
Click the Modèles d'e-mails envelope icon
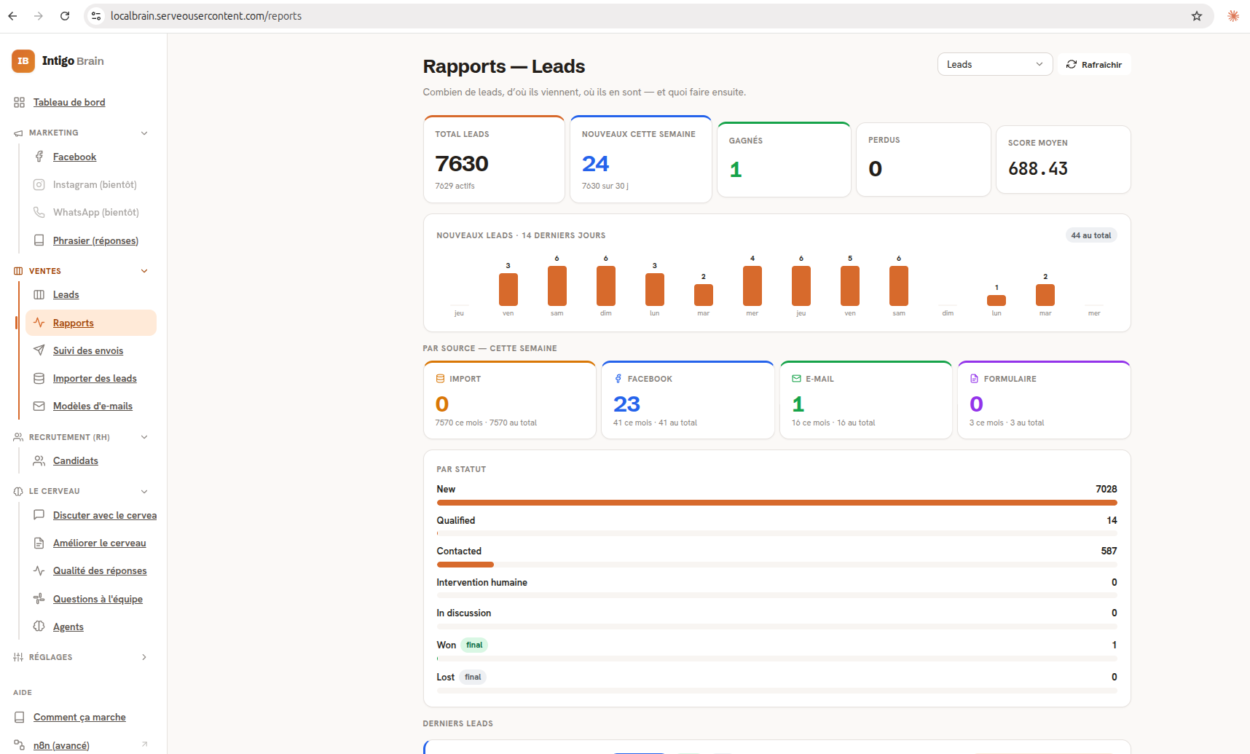(39, 407)
